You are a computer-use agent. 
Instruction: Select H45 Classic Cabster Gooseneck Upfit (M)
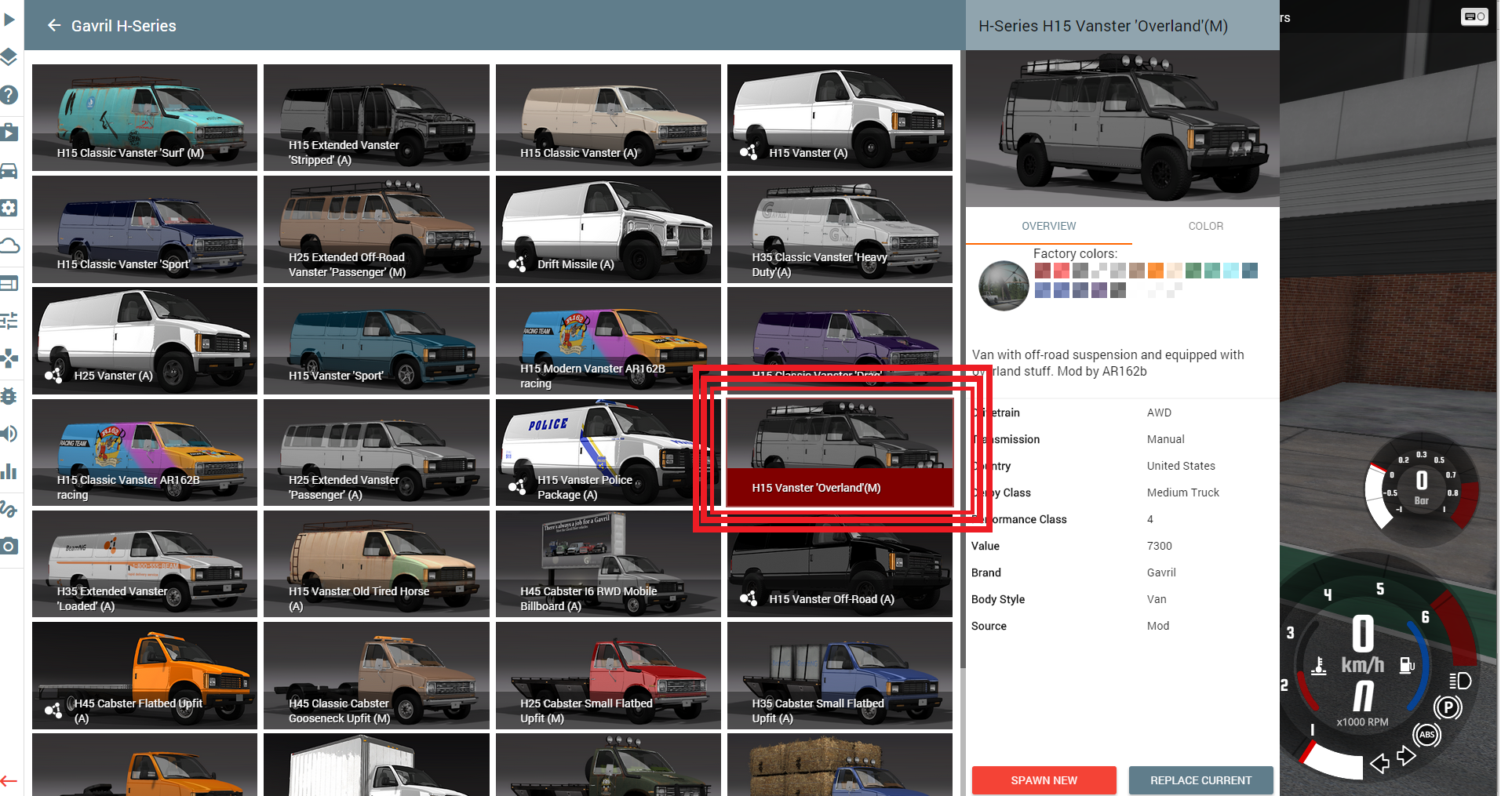click(377, 675)
